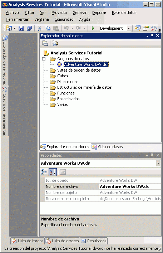Click the Show All Files icon in solution panel

coord(55,43)
